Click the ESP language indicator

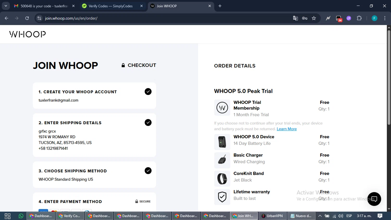[x=349, y=216]
